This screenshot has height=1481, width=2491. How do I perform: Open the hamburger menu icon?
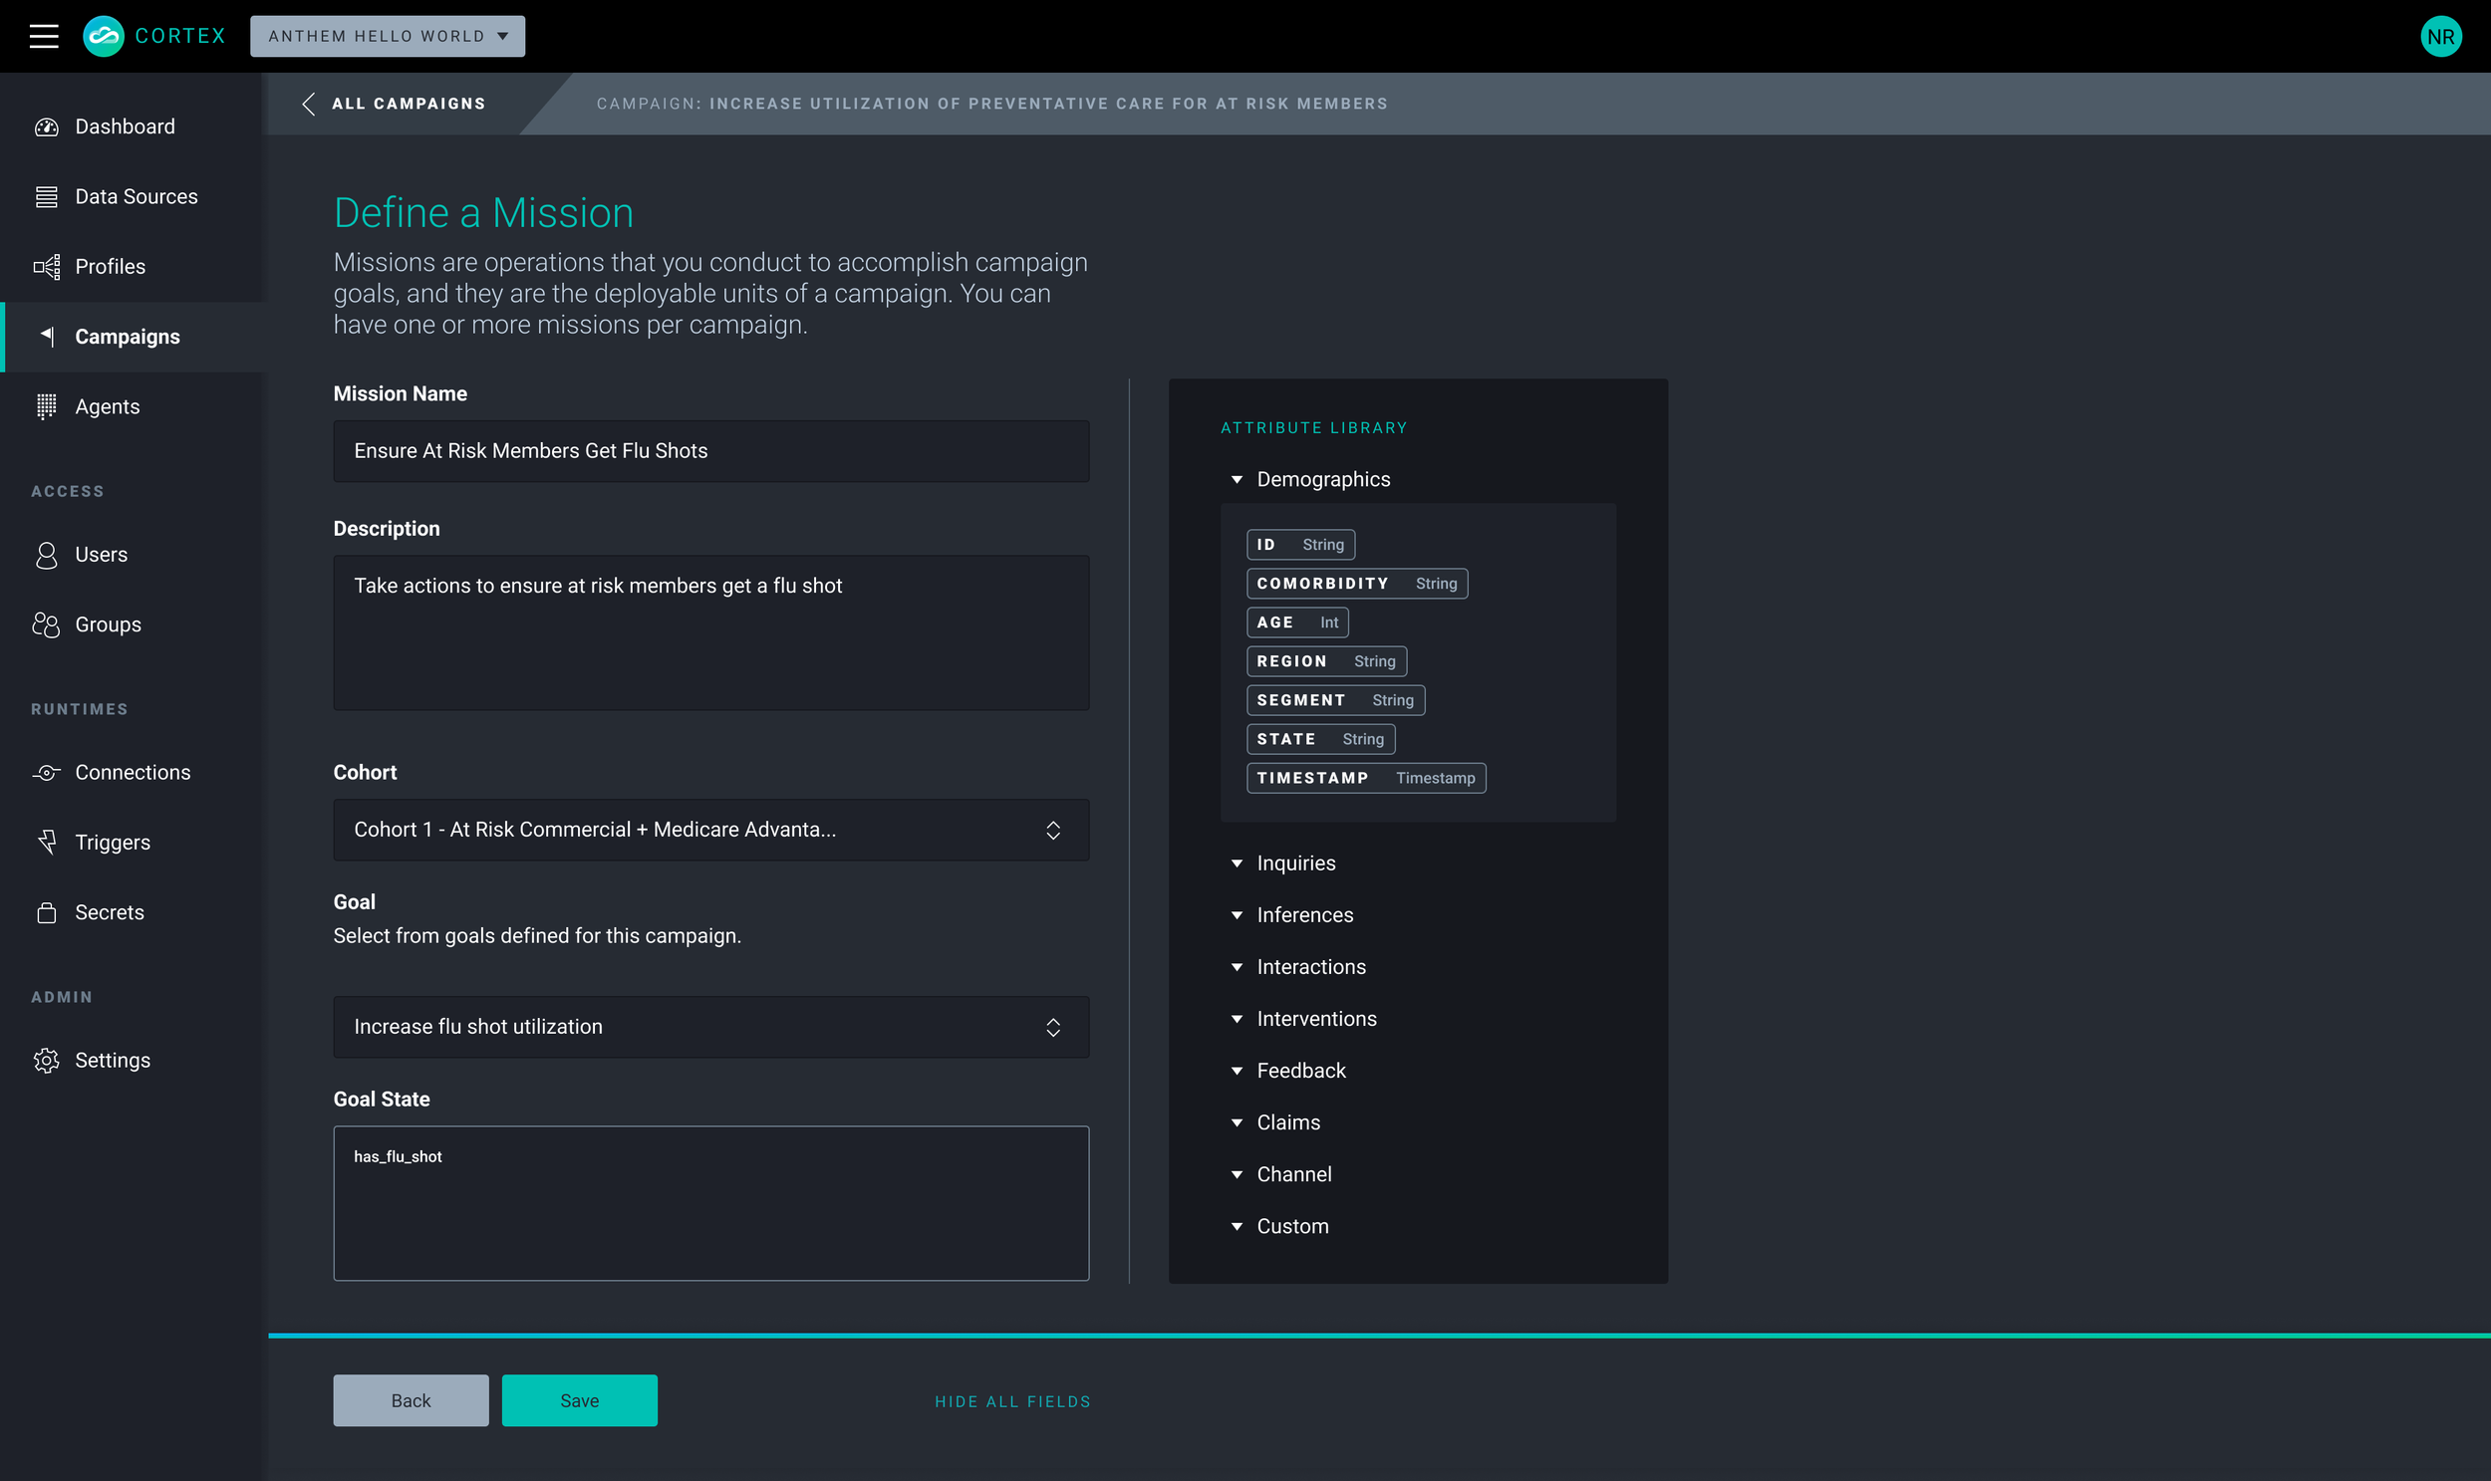pos(44,37)
